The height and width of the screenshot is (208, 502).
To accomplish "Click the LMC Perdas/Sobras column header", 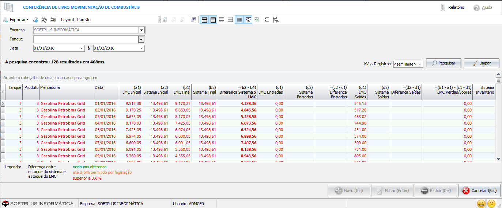I will (447, 92).
